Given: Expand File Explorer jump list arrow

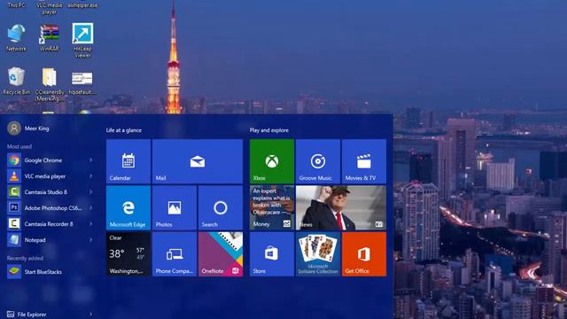Looking at the screenshot, I should [90, 315].
